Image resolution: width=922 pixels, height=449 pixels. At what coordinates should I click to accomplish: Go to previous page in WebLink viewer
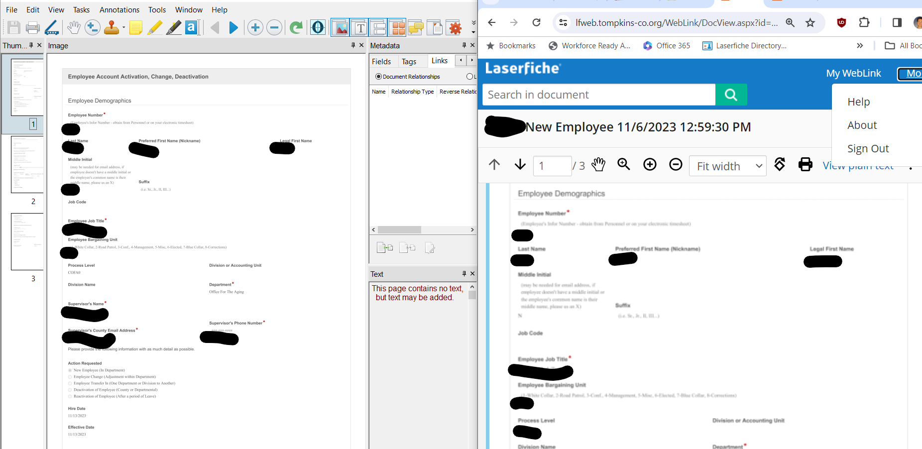494,164
